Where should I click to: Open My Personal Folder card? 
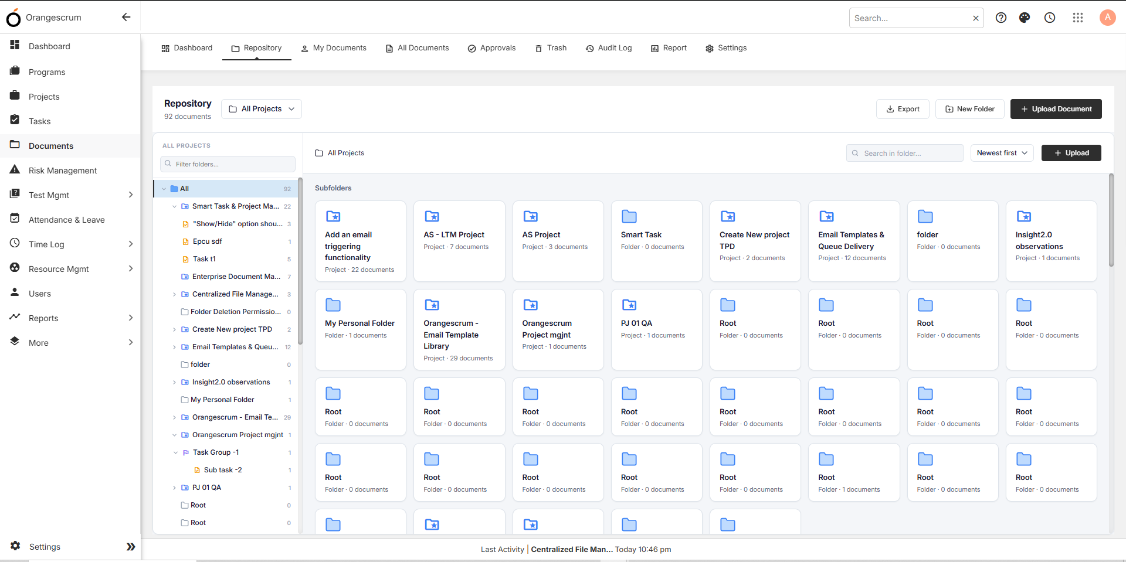tap(361, 329)
